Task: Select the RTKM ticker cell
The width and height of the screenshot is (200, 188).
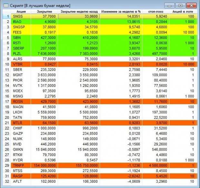Action: 21,155
